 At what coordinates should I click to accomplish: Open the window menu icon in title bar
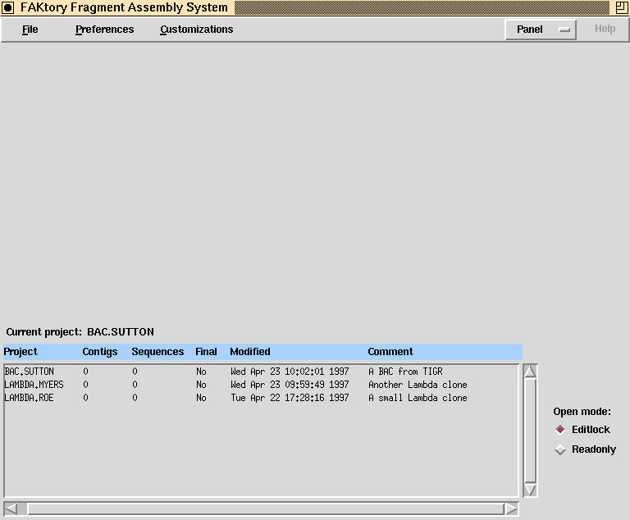8,8
